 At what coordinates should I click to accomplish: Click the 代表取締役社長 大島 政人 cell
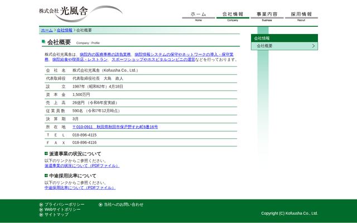point(98,79)
